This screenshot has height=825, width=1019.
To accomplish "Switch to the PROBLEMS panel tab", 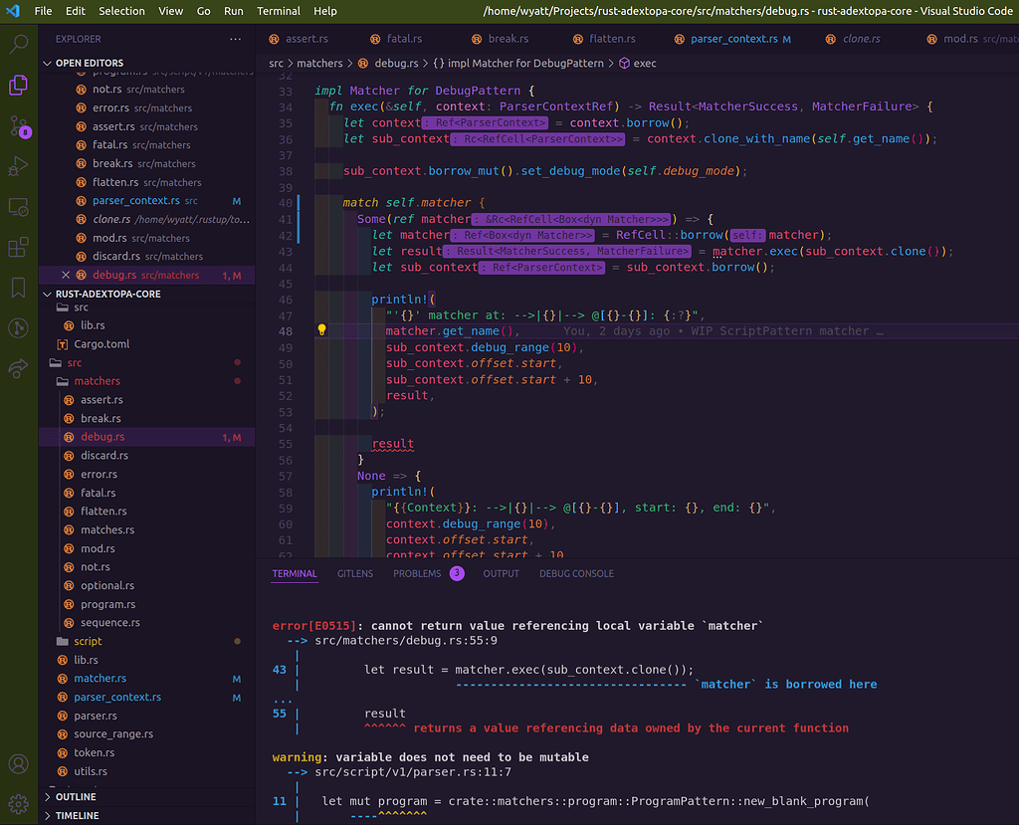I will pos(416,573).
